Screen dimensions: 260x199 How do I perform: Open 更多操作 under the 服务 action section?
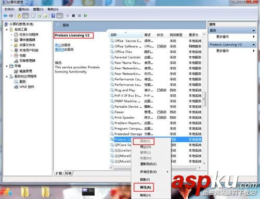223,36
